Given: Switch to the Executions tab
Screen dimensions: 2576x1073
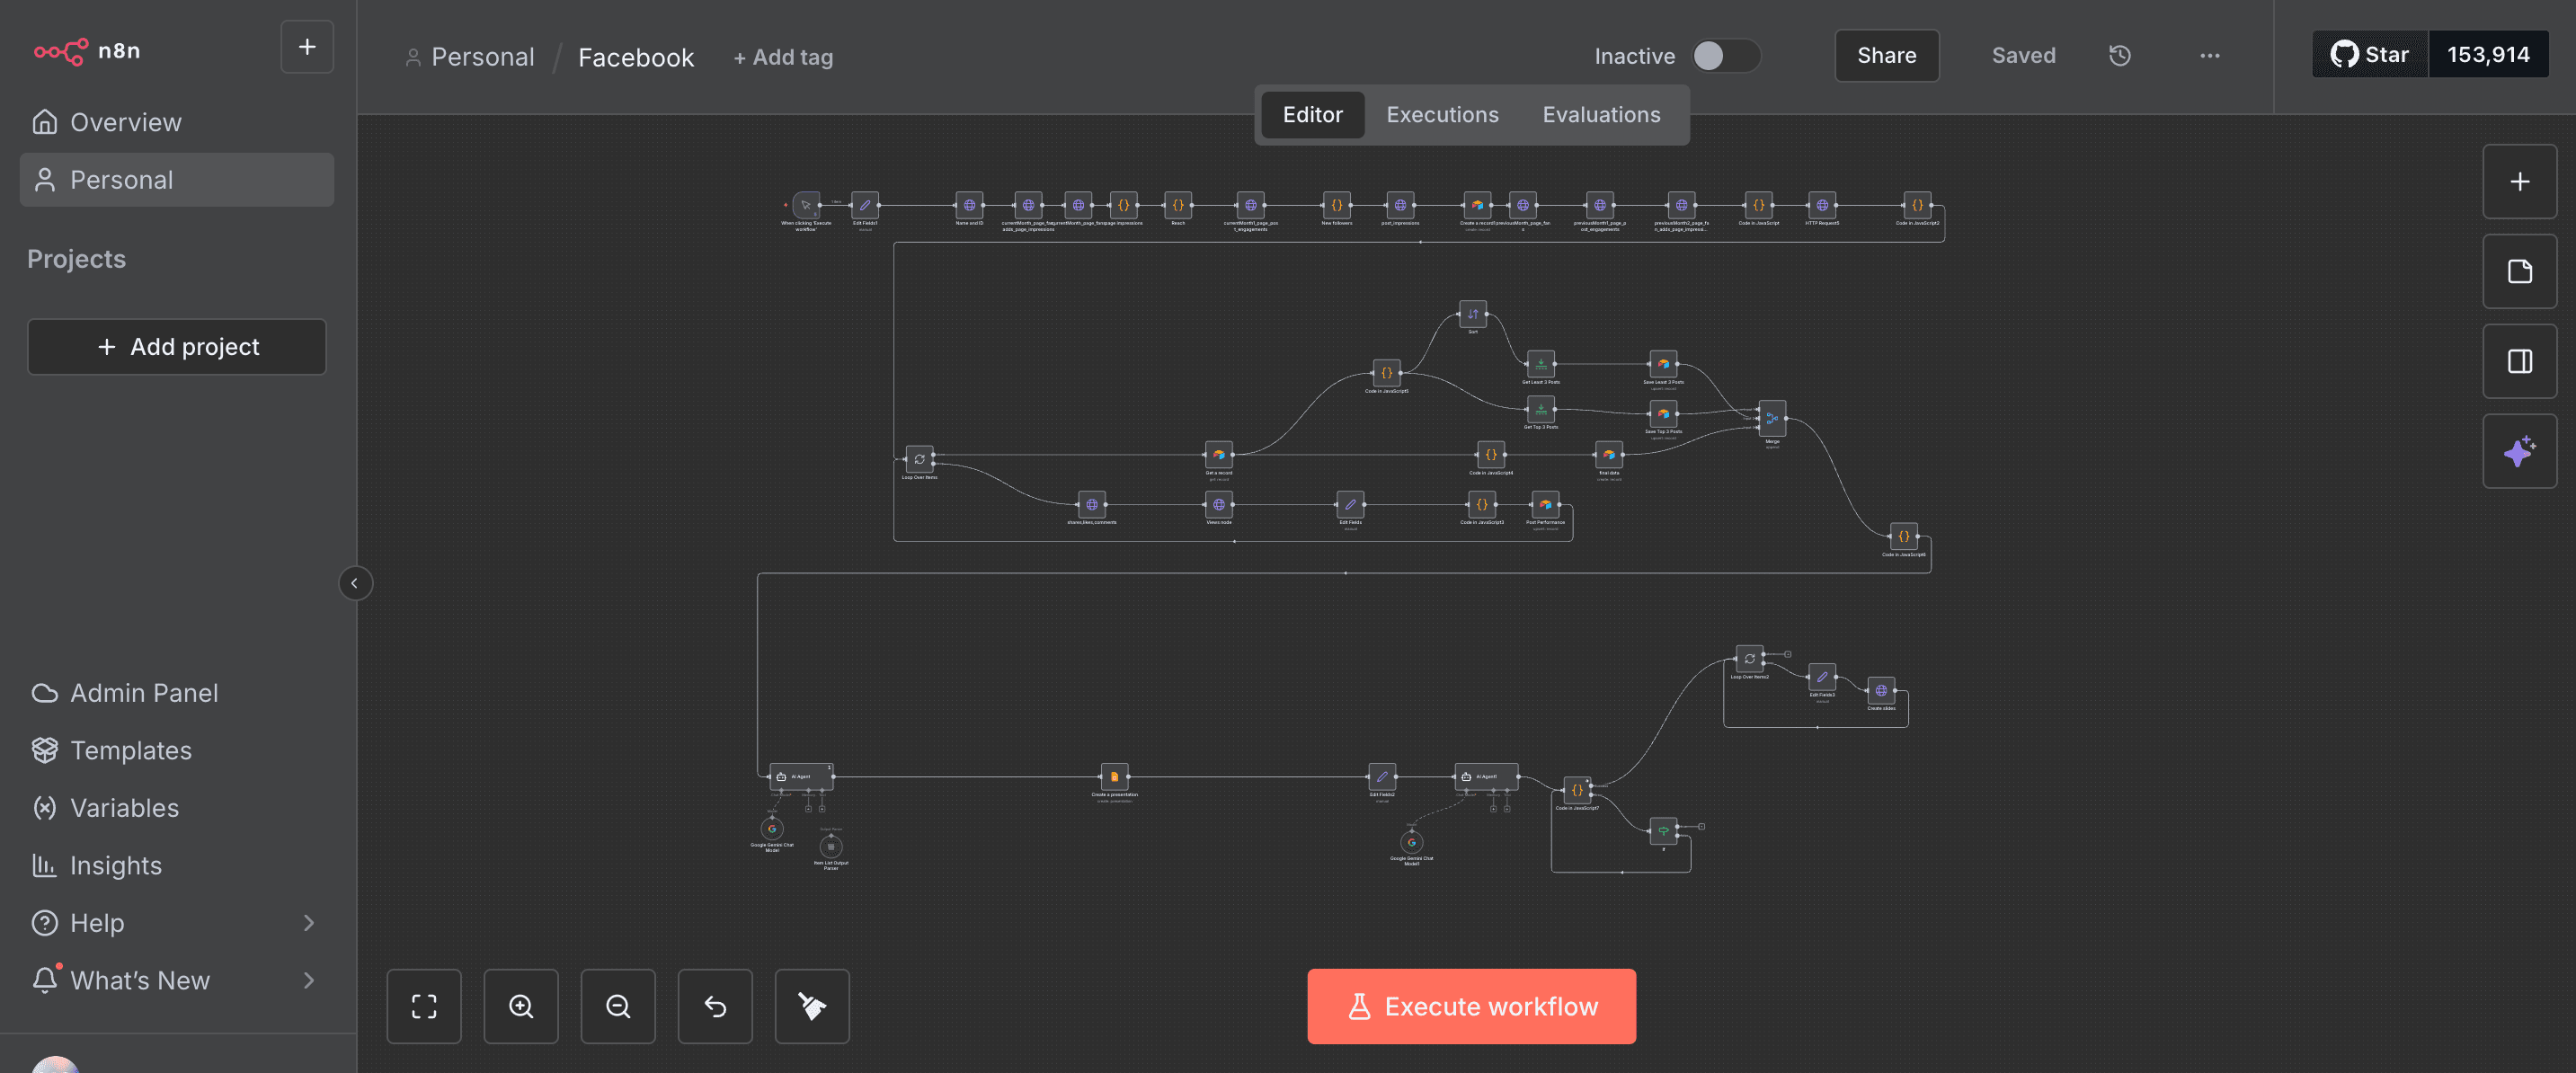Looking at the screenshot, I should coord(1442,114).
